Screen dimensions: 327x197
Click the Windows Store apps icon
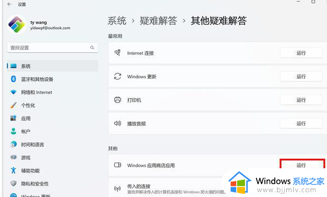point(118,165)
